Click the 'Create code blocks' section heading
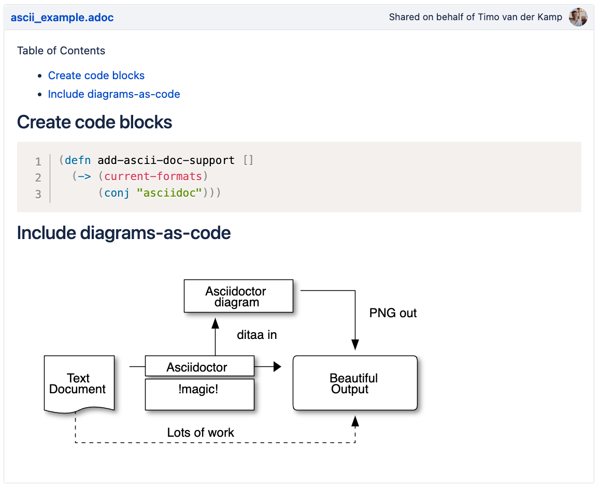Image resolution: width=600 pixels, height=489 pixels. (x=95, y=122)
